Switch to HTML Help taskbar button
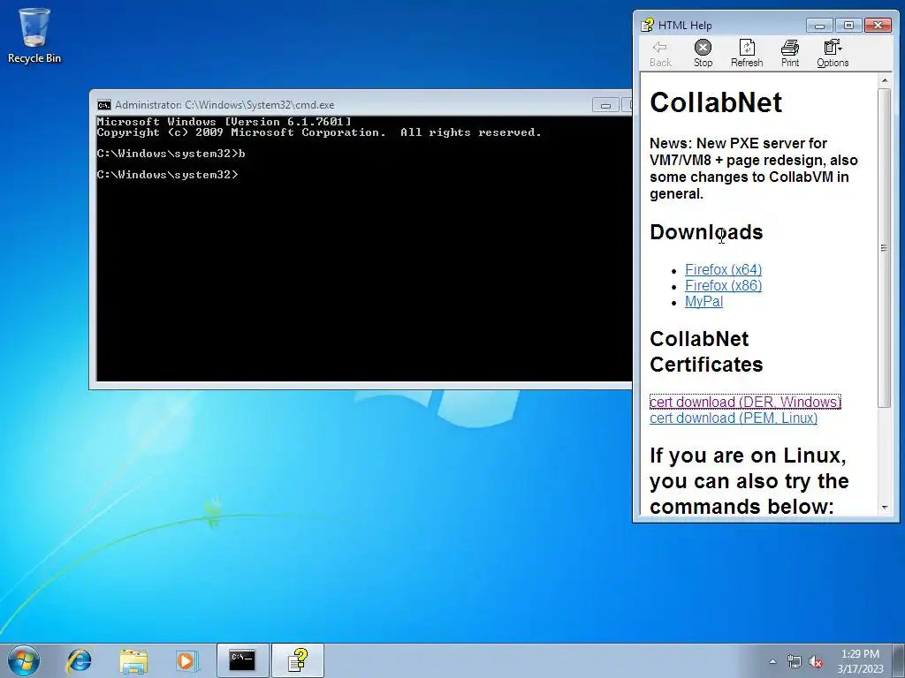Screen dimensions: 905x678 (298, 660)
